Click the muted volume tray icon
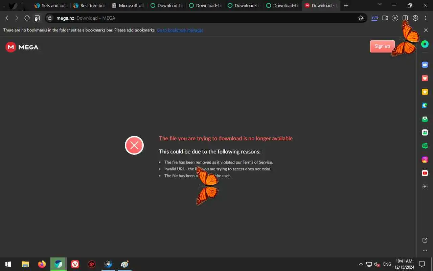Viewport: 433px width, 271px height. coord(377,264)
